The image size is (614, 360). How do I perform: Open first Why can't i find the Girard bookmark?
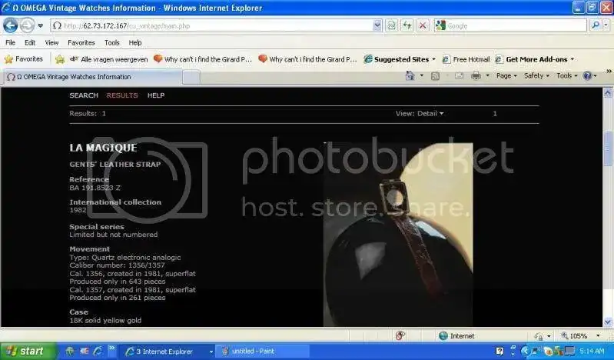pyautogui.click(x=202, y=59)
